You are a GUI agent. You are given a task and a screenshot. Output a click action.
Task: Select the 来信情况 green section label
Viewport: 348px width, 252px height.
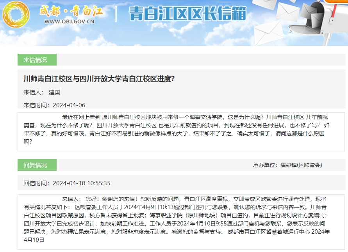tap(37, 60)
